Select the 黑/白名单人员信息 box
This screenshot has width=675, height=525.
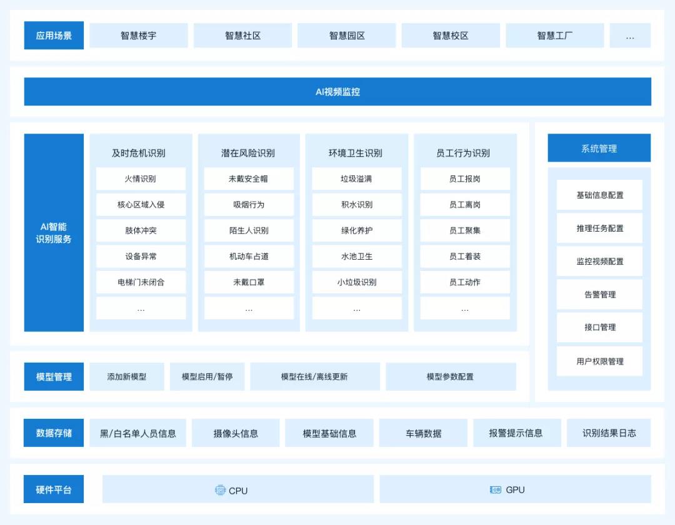(x=137, y=433)
